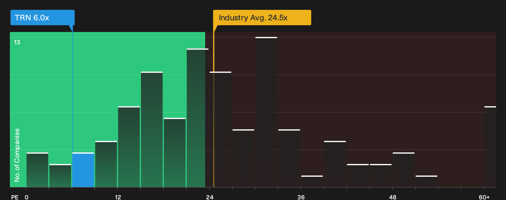Click the x-axis label 36
Image resolution: width=506 pixels, height=200 pixels.
pyautogui.click(x=301, y=197)
